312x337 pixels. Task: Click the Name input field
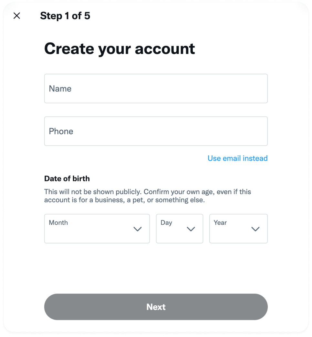pyautogui.click(x=156, y=88)
